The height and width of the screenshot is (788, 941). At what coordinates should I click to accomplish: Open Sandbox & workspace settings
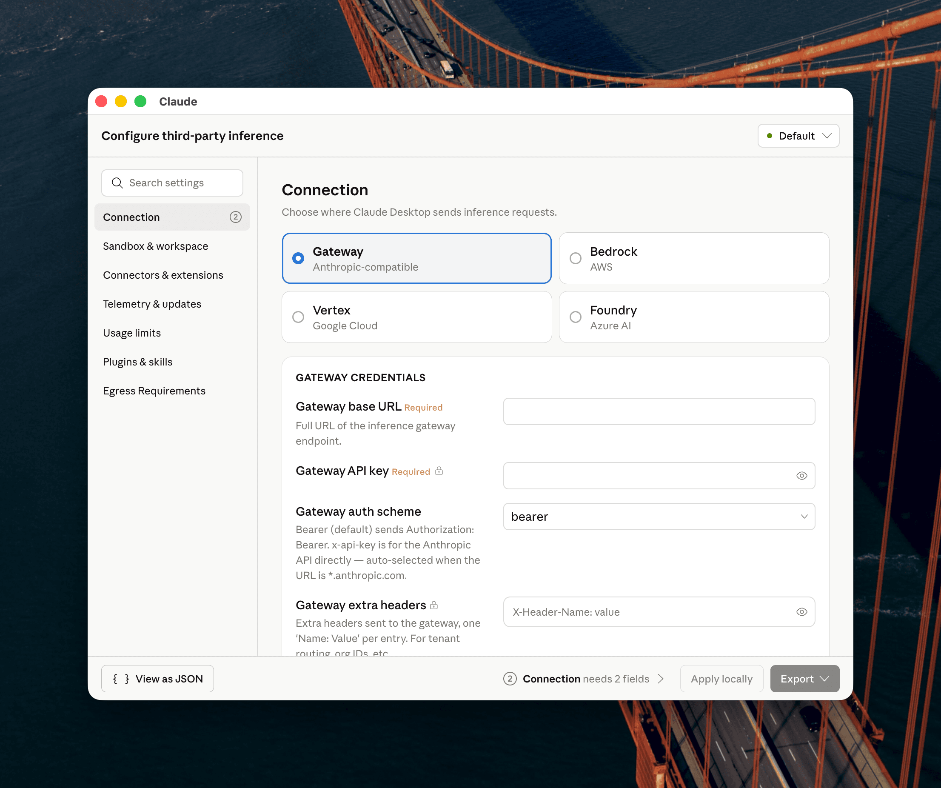[x=156, y=246]
